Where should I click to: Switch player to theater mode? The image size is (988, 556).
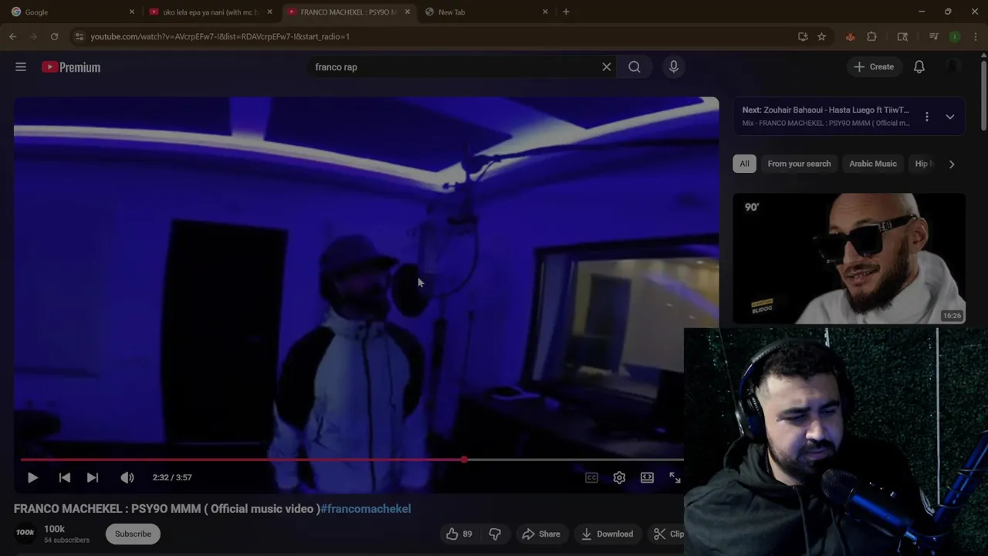pyautogui.click(x=647, y=477)
